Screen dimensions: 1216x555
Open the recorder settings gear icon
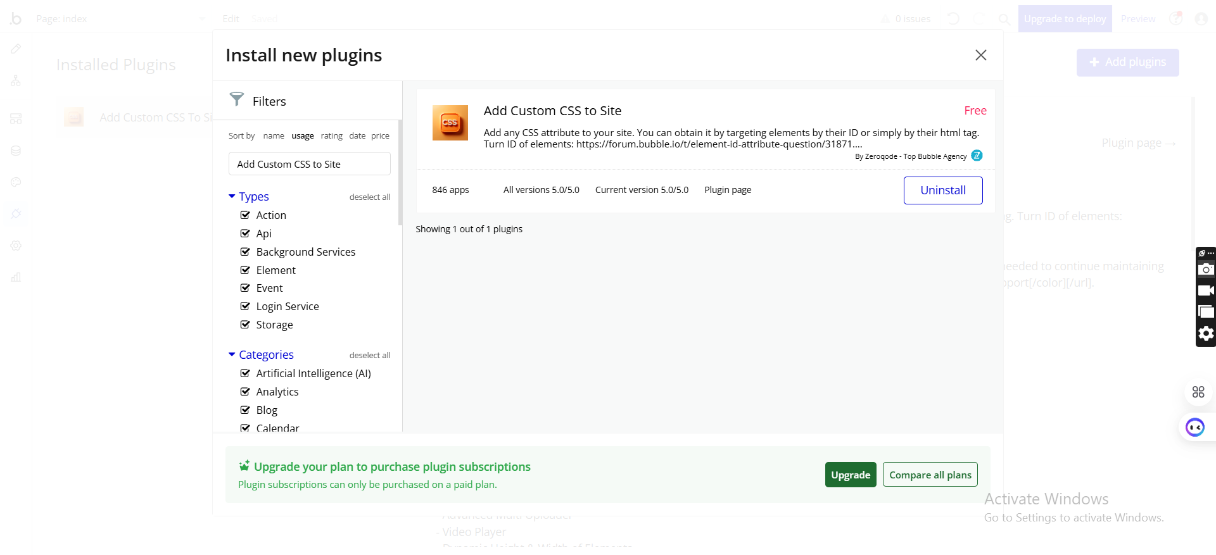point(1206,334)
